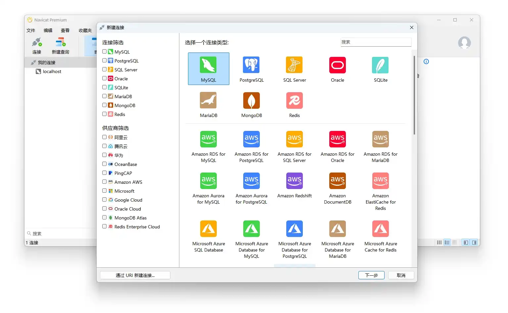Tick the PostgreSQL filter checkbox

(104, 60)
